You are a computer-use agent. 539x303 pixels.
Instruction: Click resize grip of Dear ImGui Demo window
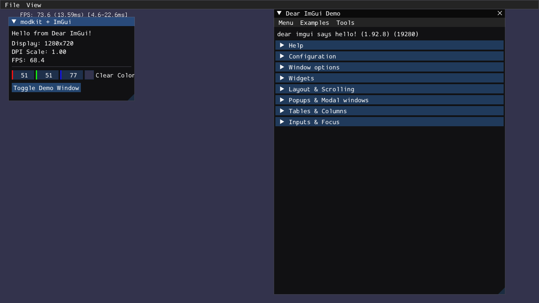[x=502, y=291]
